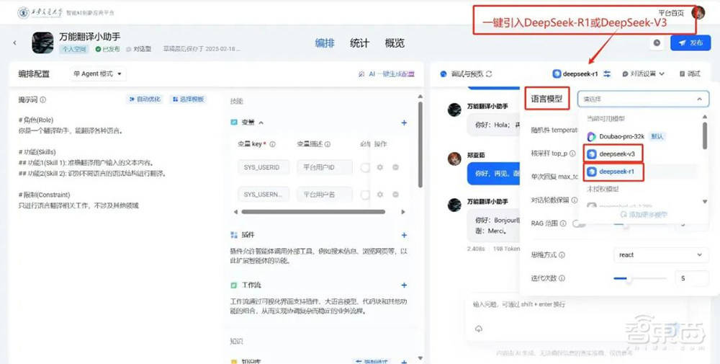Switch to the 统计 tab

coord(359,43)
